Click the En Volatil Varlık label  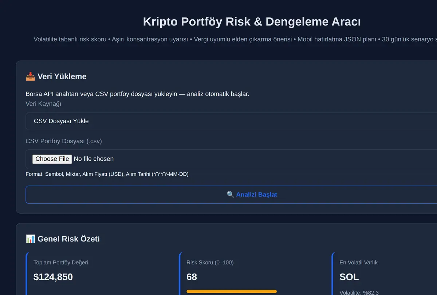[359, 262]
